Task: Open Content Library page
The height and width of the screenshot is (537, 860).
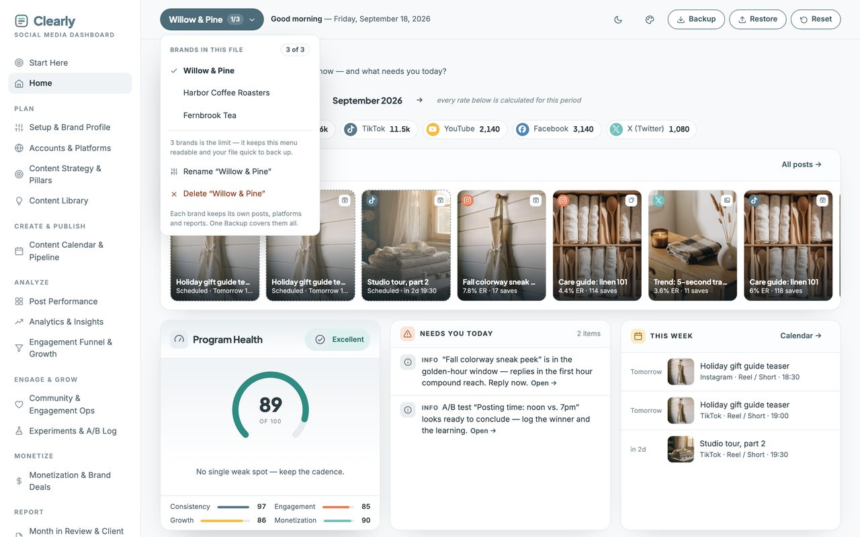Action: point(70,201)
